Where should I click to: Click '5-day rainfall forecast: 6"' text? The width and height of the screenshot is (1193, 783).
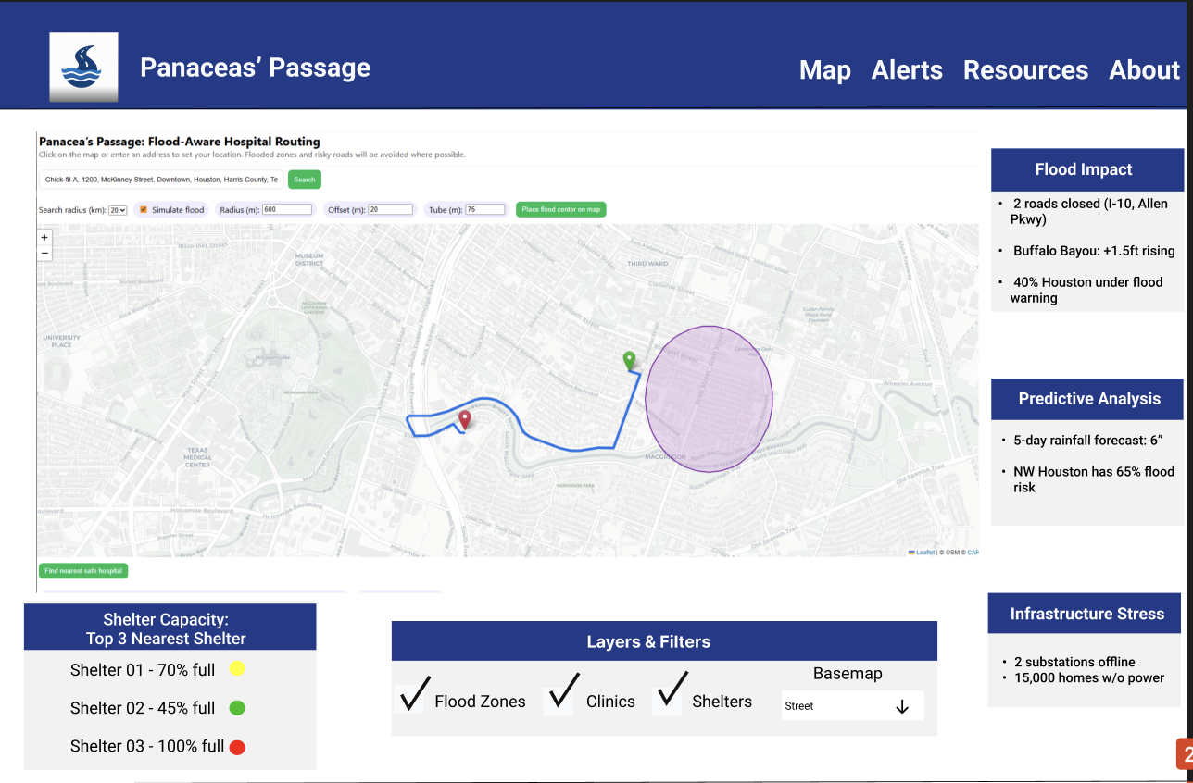1087,440
